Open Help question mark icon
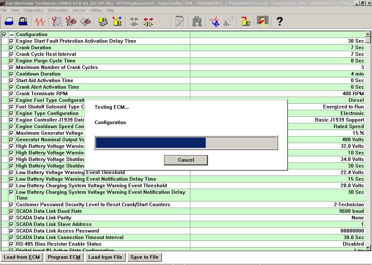Screen dimensions: 372x265 pos(280,22)
